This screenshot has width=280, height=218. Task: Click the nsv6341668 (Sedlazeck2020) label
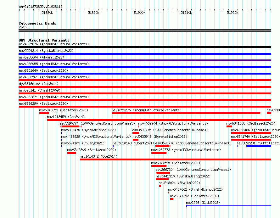251,123
